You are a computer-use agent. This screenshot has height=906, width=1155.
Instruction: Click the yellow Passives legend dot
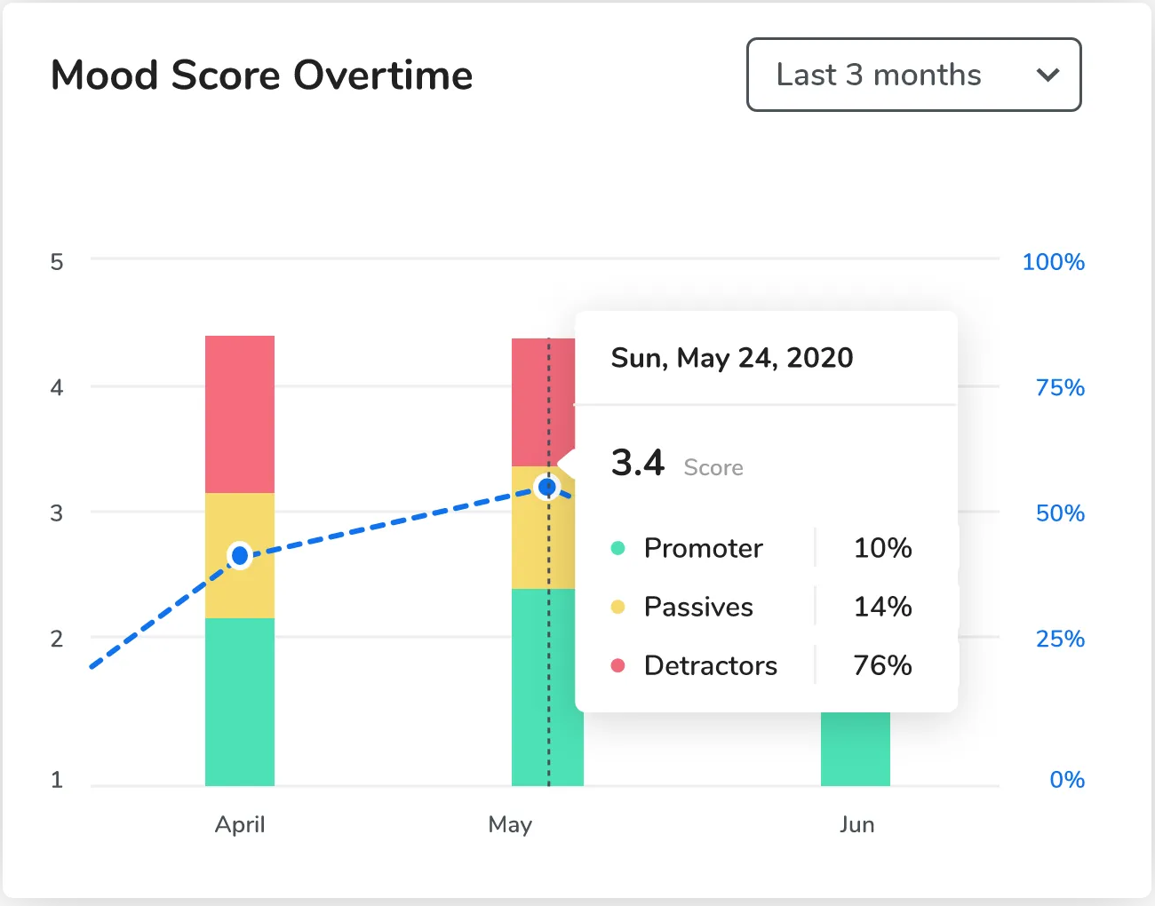click(618, 607)
